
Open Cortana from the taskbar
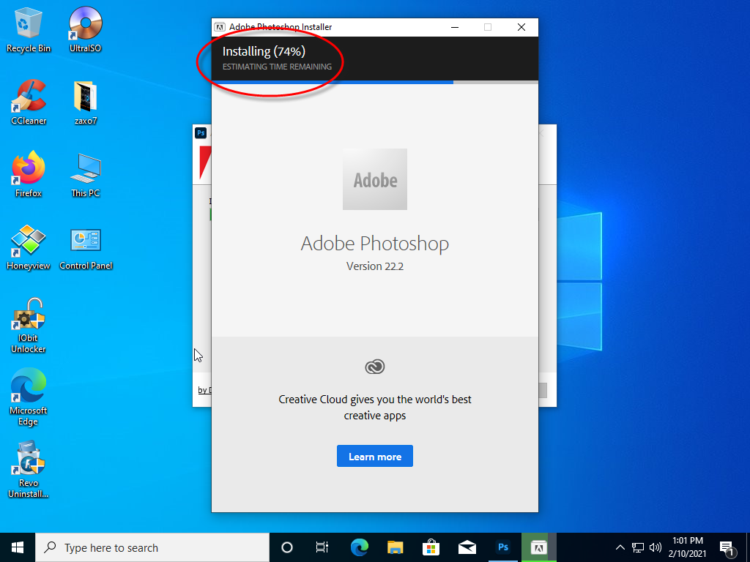click(286, 547)
